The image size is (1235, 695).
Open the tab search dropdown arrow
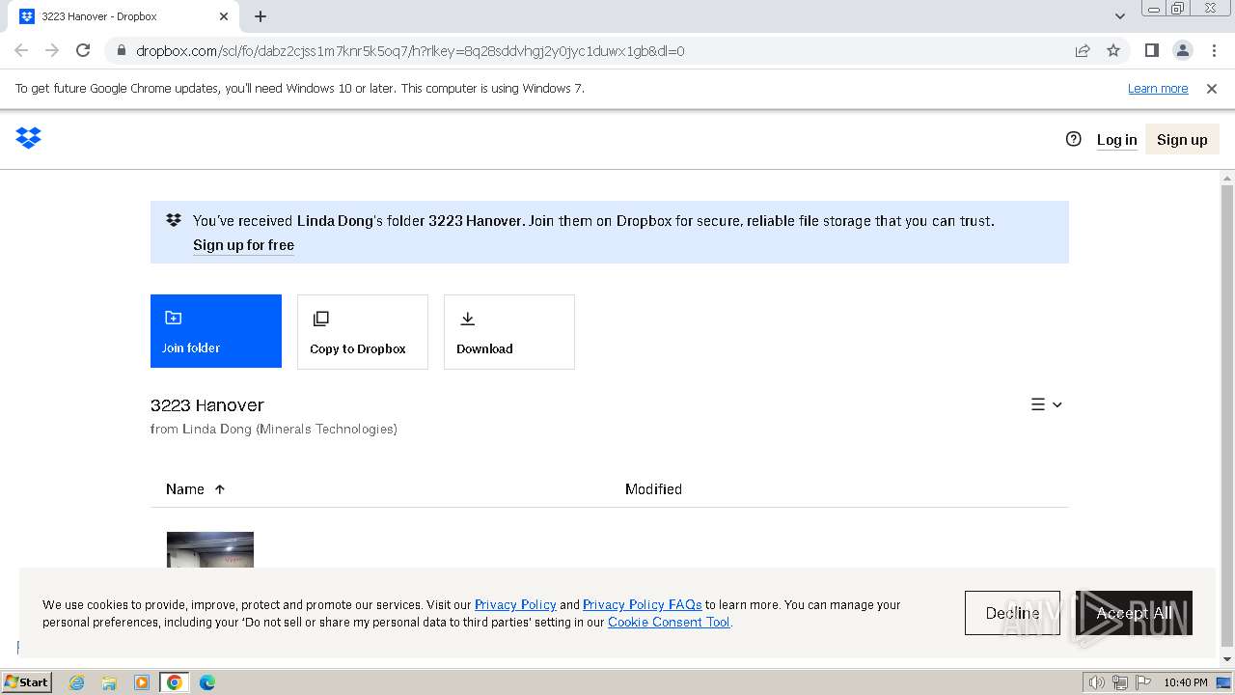click(x=1120, y=16)
